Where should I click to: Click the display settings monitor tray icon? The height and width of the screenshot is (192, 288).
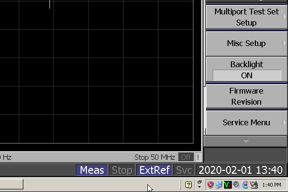coord(254,185)
